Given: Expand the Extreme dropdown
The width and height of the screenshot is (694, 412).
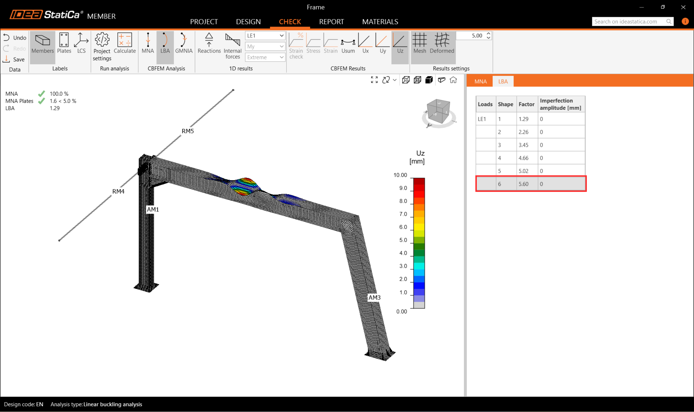Looking at the screenshot, I should pyautogui.click(x=265, y=57).
